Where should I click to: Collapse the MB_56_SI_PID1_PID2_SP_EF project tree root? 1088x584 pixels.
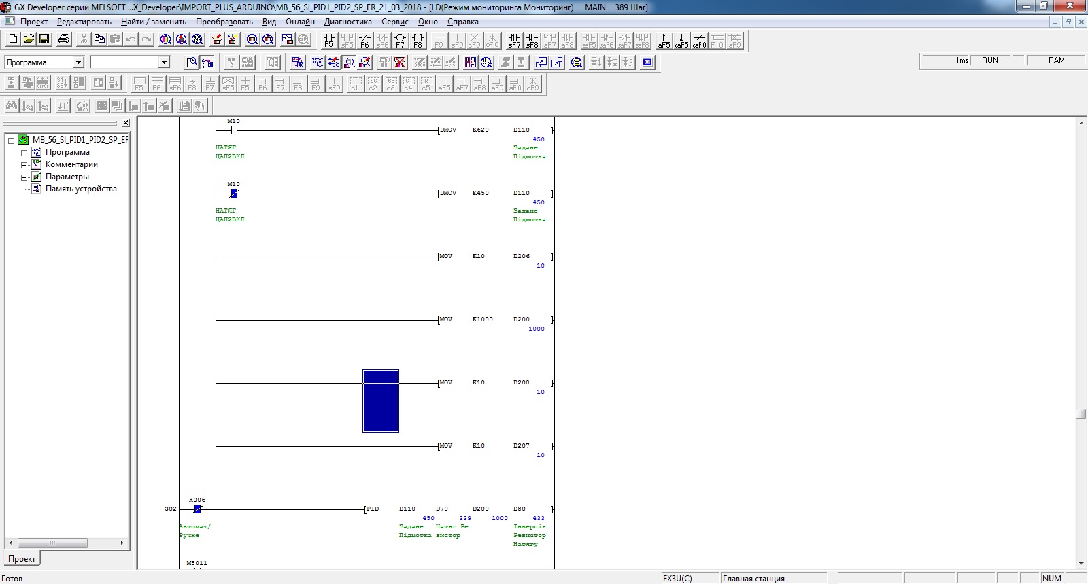tap(12, 141)
